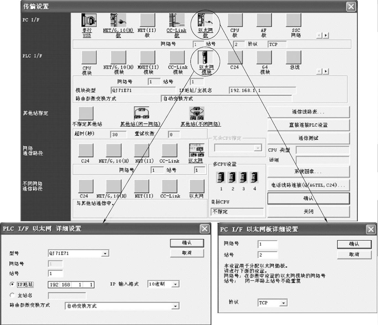Click 取消 in PLC I/F 以太网 详细设置 dialog
This screenshot has height=325, width=378.
(x=187, y=253)
